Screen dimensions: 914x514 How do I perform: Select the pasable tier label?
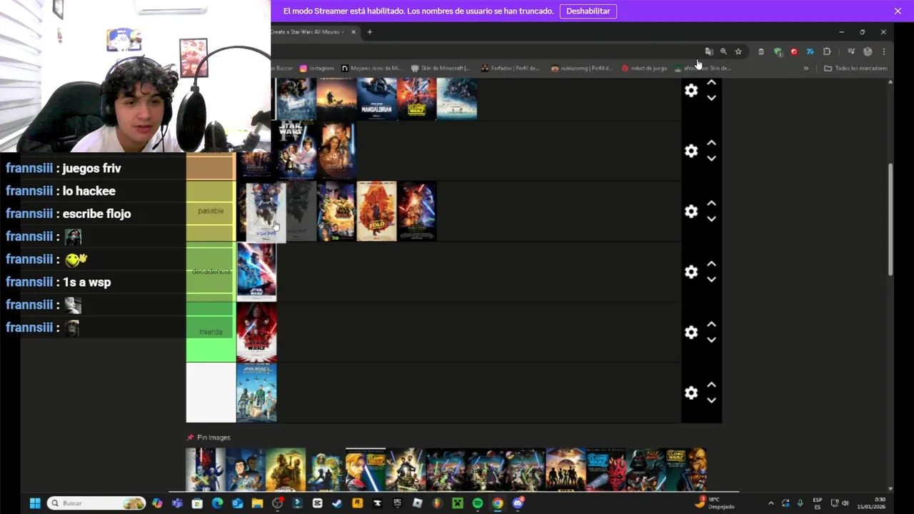[x=211, y=211]
